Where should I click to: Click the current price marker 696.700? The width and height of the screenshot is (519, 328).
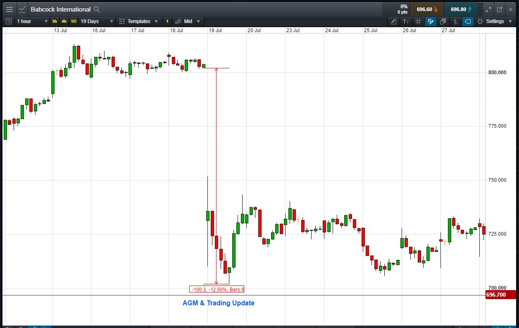[501, 295]
